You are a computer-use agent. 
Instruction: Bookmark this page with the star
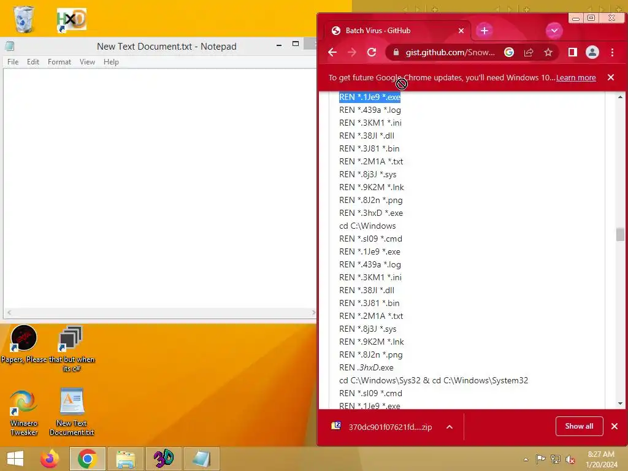pyautogui.click(x=548, y=52)
